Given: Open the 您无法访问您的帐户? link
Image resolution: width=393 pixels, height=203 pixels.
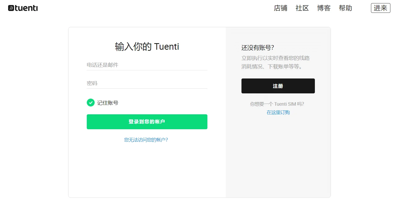Looking at the screenshot, I should coord(146,140).
